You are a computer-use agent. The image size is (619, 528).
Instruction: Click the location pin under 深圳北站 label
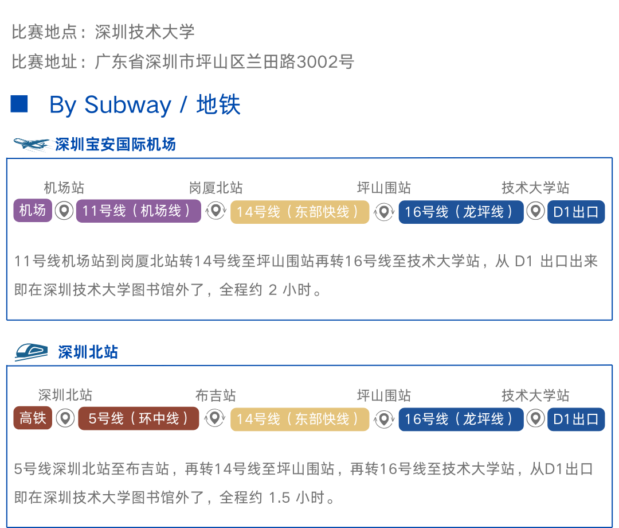65,418
